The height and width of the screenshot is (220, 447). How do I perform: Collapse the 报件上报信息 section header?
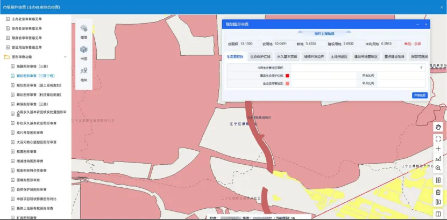tap(324, 34)
